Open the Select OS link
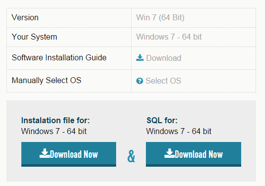This screenshot has height=186, width=265. point(159,81)
